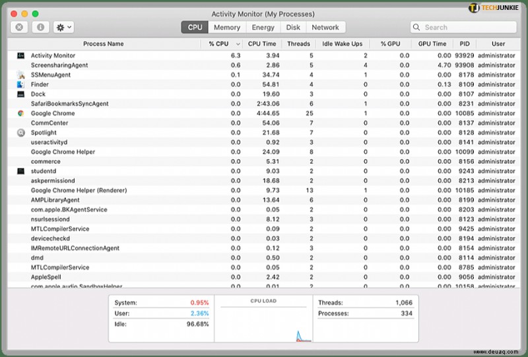This screenshot has height=357, width=528.
Task: Select the ScreensharingAgent process row
Action: pyautogui.click(x=263, y=65)
